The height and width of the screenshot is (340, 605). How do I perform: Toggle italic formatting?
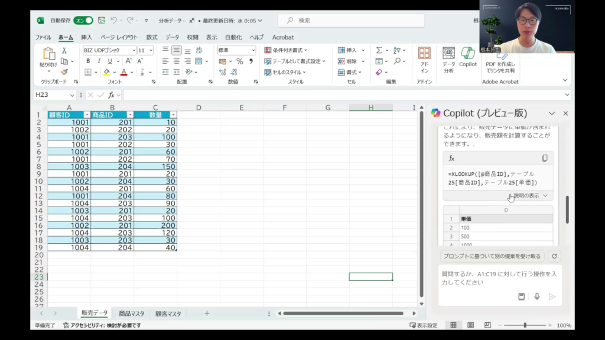[98, 61]
